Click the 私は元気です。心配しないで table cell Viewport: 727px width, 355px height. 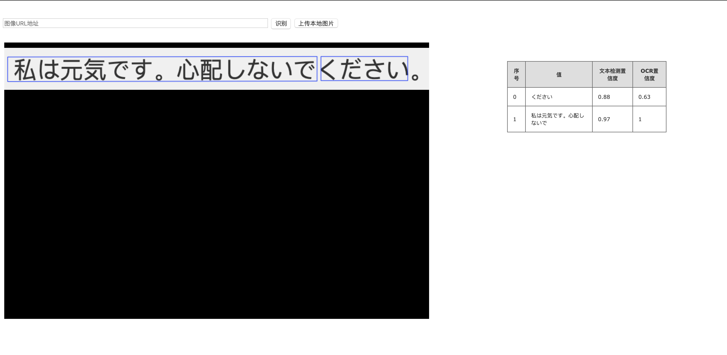click(x=559, y=119)
